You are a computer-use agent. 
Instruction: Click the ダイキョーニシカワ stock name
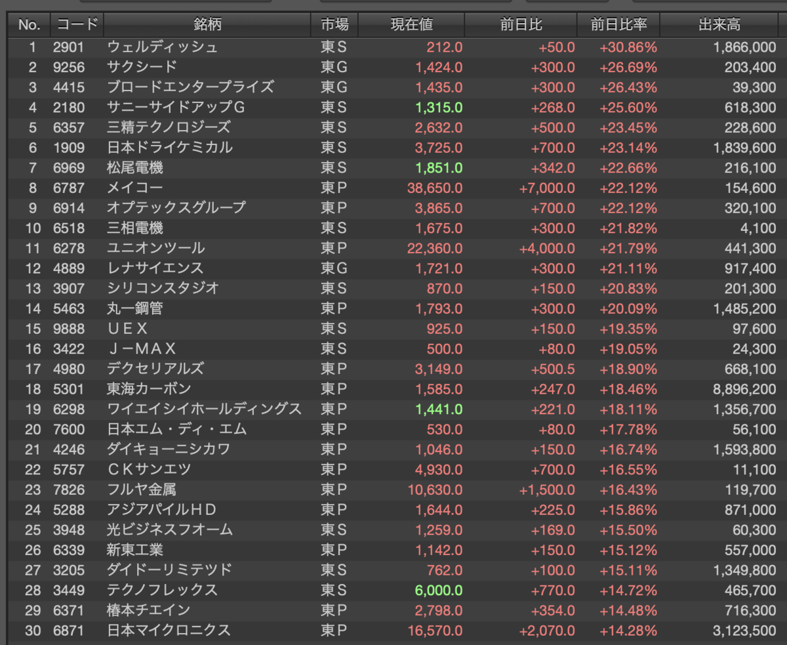[x=169, y=449]
